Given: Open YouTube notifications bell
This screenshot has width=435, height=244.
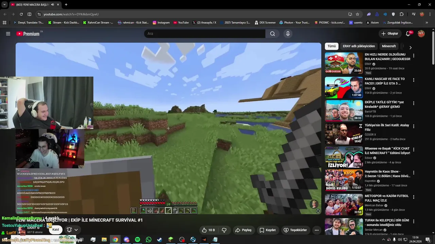Looking at the screenshot, I should (408, 34).
